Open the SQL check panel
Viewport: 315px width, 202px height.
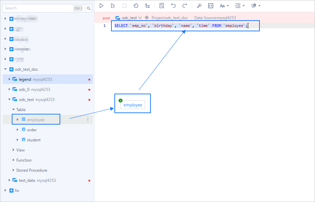[x=161, y=5]
